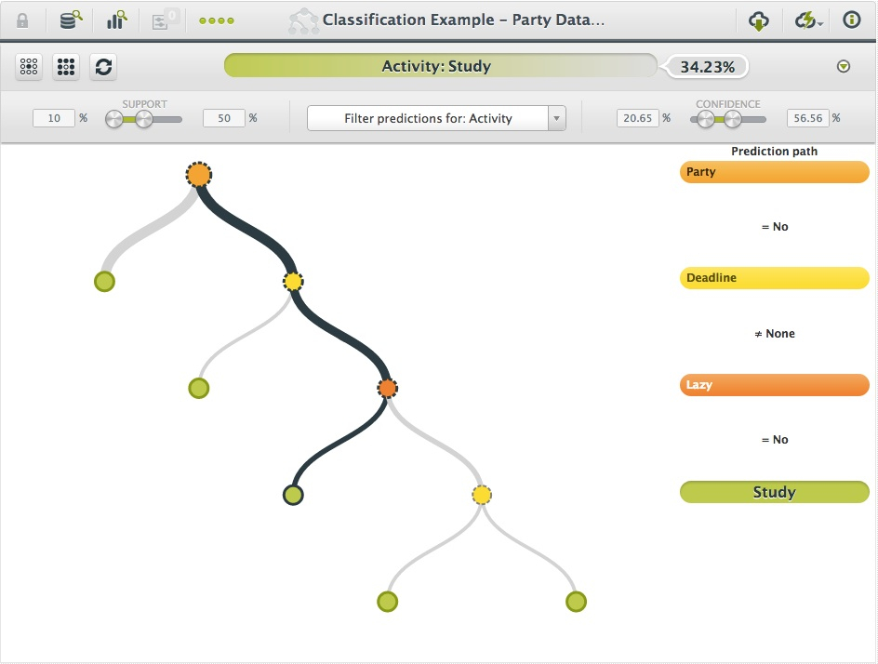
Task: Click the maximum confidence field showing 56.56
Action: pos(807,118)
